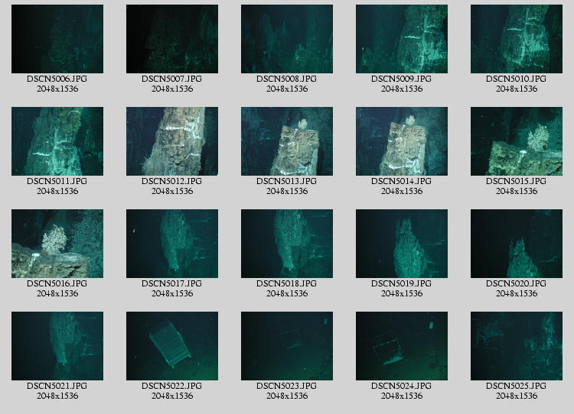Choose the DSCN5013.JPG thumbnail
574x414 pixels.
coord(287,141)
